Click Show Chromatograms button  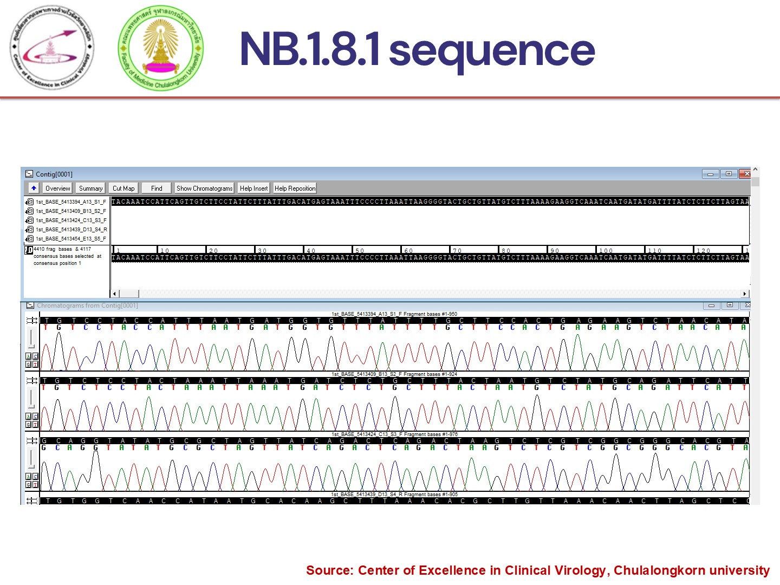(x=204, y=188)
